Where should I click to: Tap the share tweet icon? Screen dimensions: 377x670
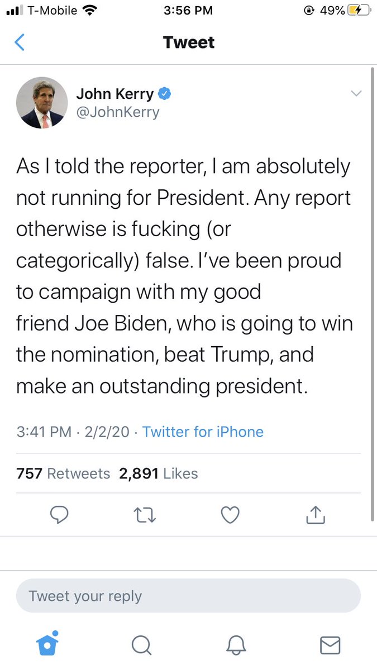click(316, 515)
